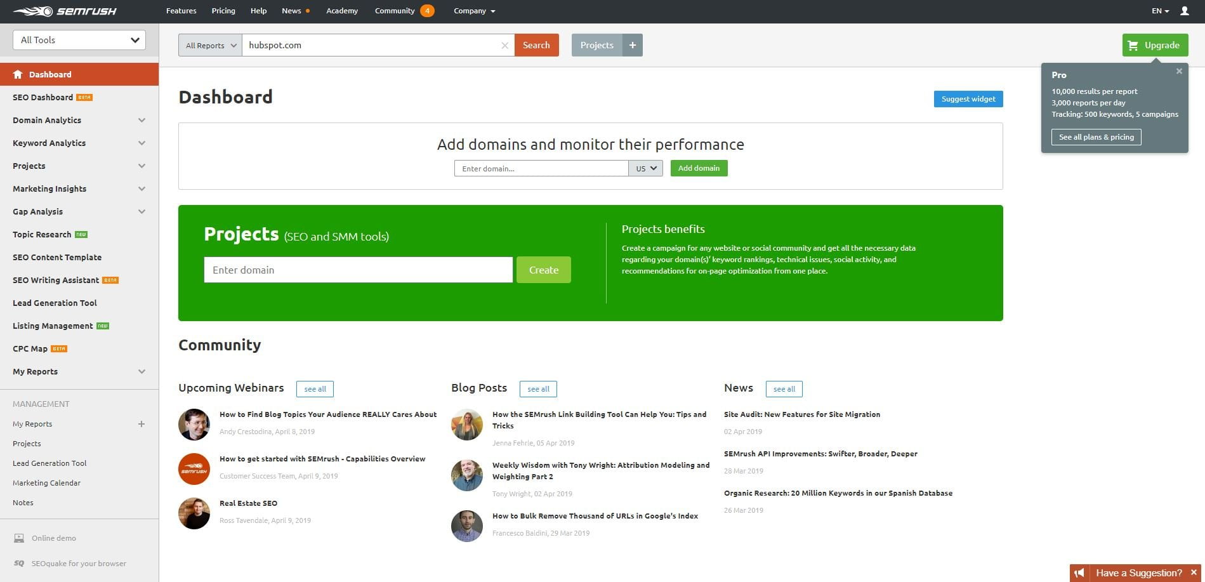Click the Online demo icon
The image size is (1205, 582).
click(x=19, y=538)
